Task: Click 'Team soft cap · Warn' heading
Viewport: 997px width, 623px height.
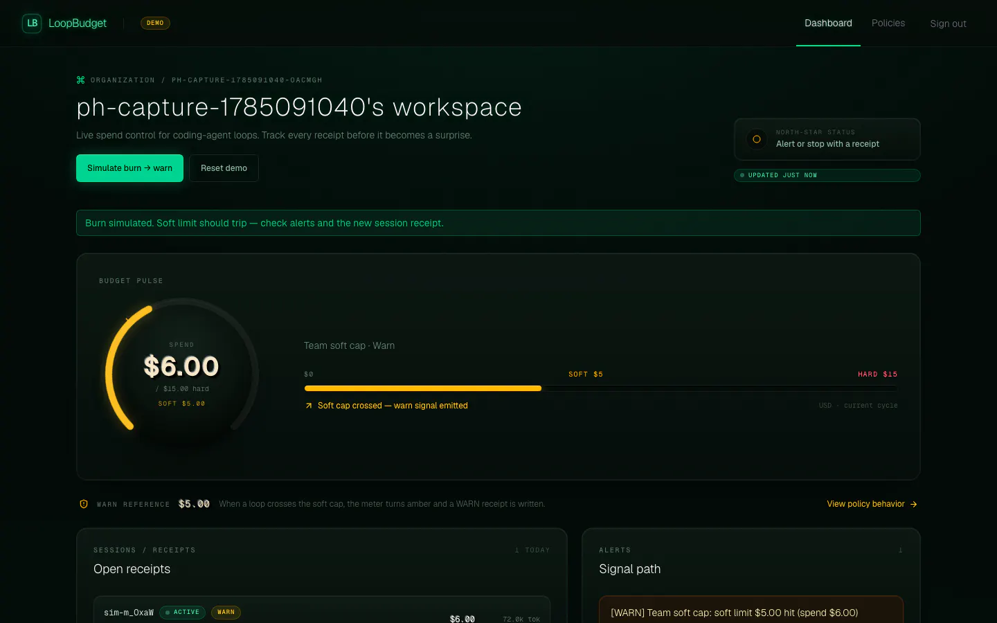Action: [x=349, y=345]
